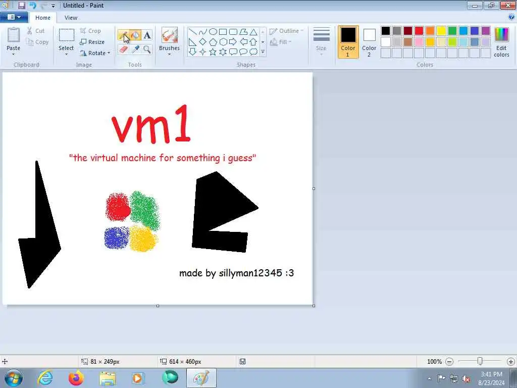517x388 pixels.
Task: Open the Paint Help question mark icon
Action: pos(511,17)
